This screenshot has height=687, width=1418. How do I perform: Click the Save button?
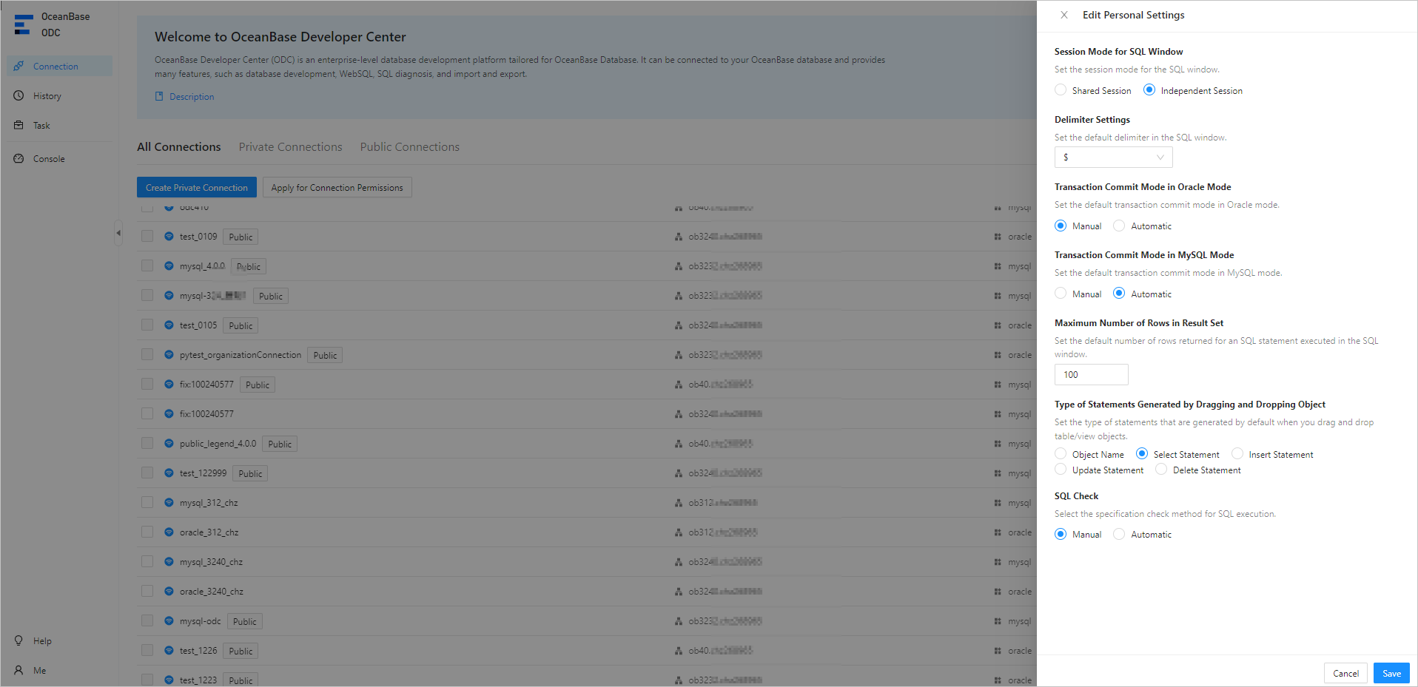(1391, 673)
